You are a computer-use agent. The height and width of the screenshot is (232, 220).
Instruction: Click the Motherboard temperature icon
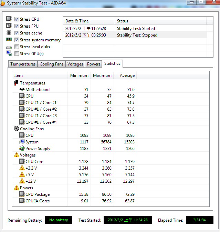(22, 89)
